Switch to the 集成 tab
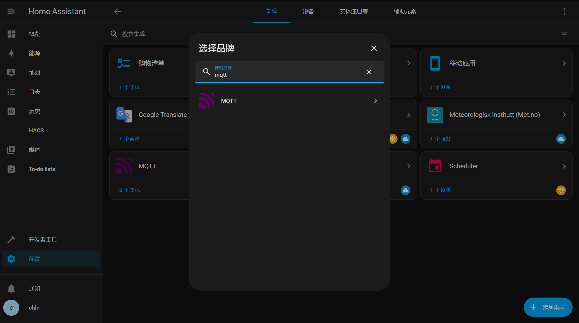 pos(271,11)
